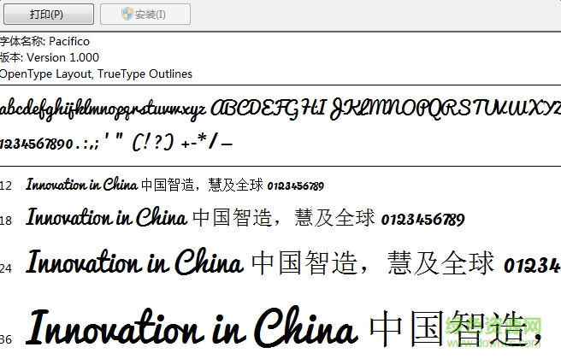
Task: Click the 18-point '0123456789' digits
Action: tap(423, 220)
